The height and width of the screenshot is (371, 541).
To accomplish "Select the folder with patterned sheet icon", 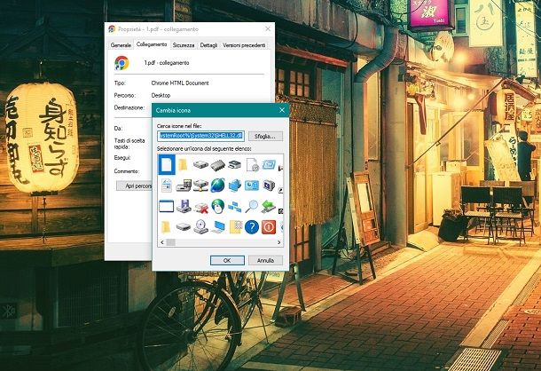I will pos(235,227).
